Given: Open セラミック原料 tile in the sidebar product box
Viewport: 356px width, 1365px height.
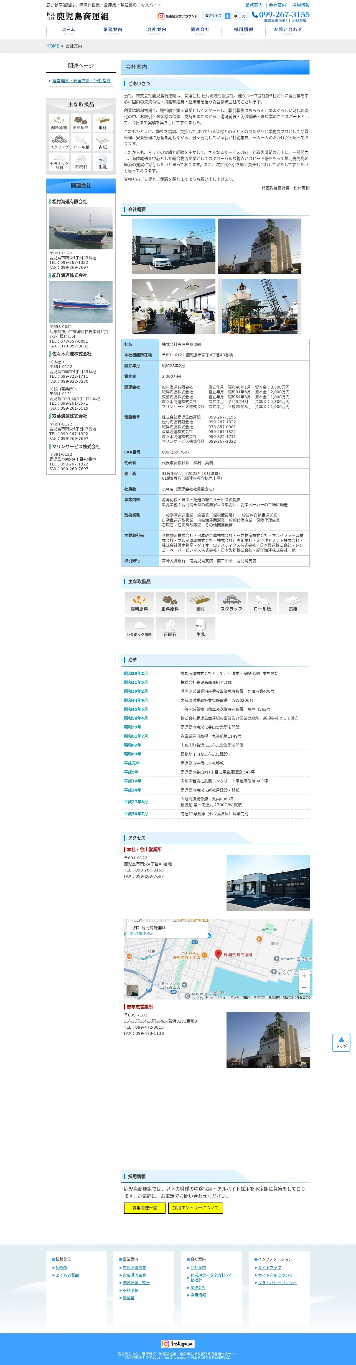Looking at the screenshot, I should tap(59, 162).
